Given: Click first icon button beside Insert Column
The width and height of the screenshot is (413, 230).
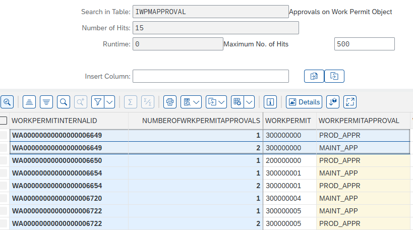Looking at the screenshot, I should pos(314,76).
